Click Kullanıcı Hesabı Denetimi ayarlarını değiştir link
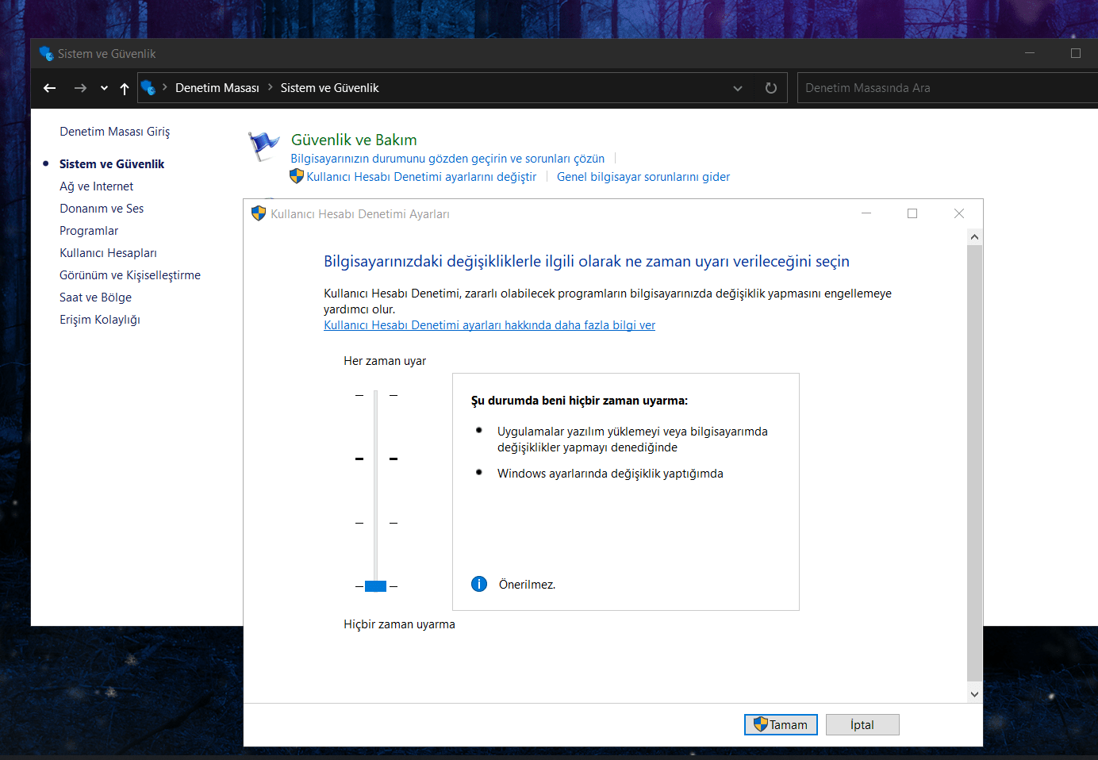The height and width of the screenshot is (760, 1098). click(x=421, y=177)
